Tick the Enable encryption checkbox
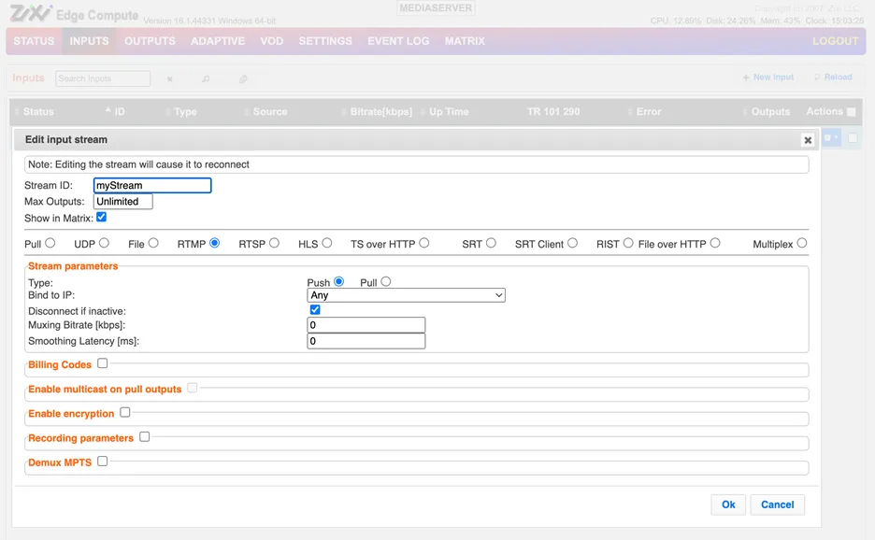Image resolution: width=875 pixels, height=540 pixels. [125, 412]
